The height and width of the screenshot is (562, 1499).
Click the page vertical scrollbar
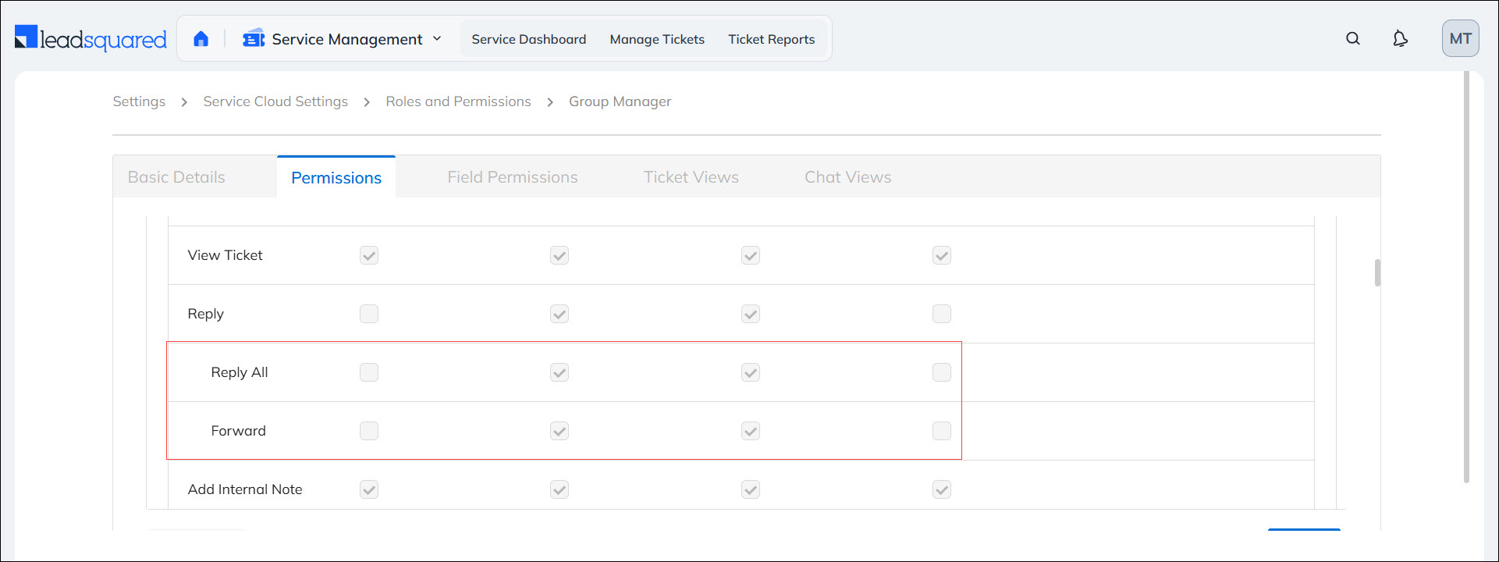coord(1466,277)
